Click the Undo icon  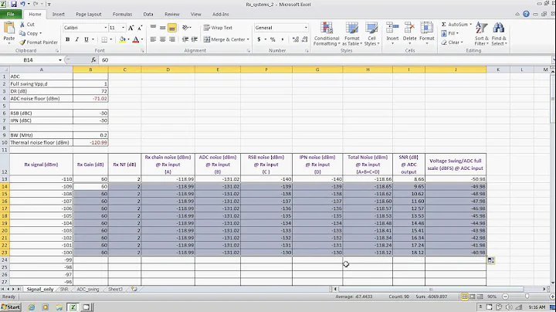pos(22,5)
